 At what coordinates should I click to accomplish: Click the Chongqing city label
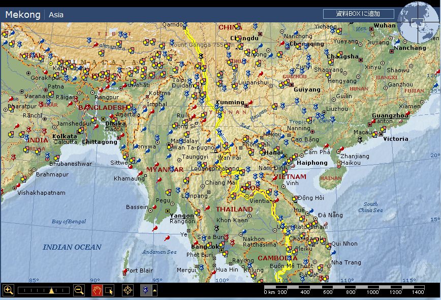(x=307, y=44)
